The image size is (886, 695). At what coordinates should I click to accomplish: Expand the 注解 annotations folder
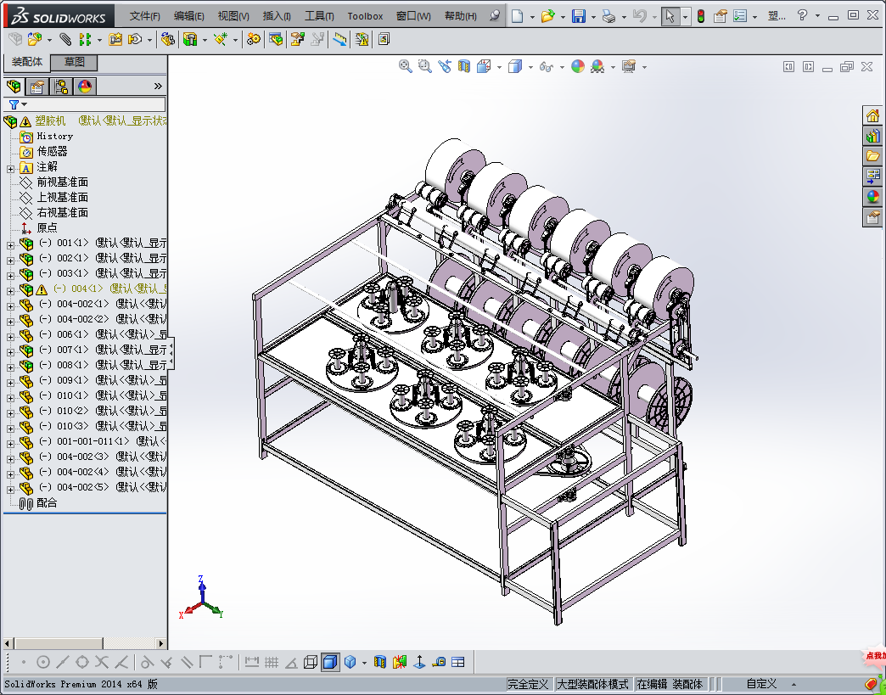tap(10, 169)
